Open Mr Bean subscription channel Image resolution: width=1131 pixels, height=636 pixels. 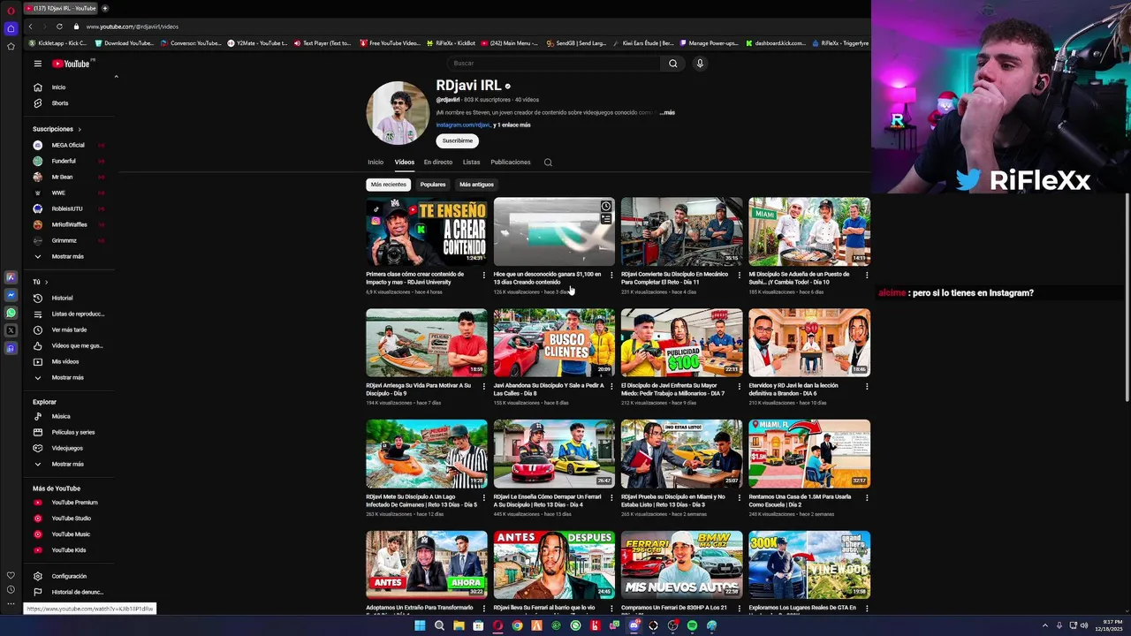pyautogui.click(x=62, y=178)
